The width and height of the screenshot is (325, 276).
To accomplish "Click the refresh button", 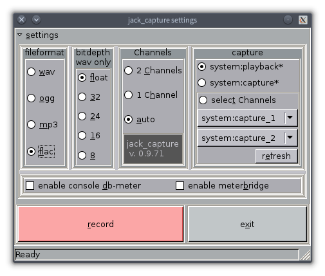I will tap(276, 156).
